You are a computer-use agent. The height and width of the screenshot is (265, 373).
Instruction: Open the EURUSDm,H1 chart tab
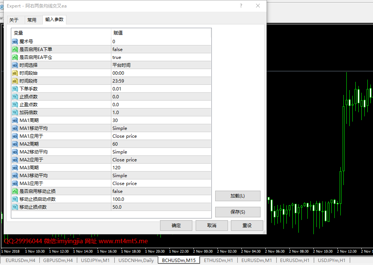pos(295,260)
